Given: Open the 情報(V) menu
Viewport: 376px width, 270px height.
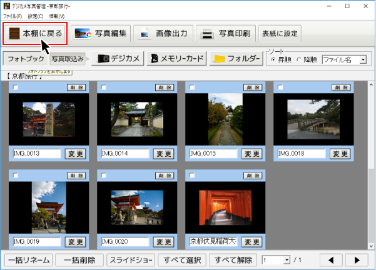Looking at the screenshot, I should coord(57,16).
